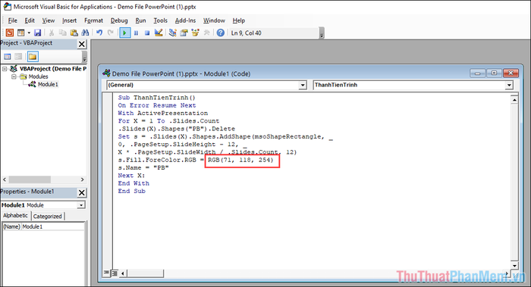531x287 pixels.
Task: Click the code window scroll up arrow
Action: coord(514,100)
